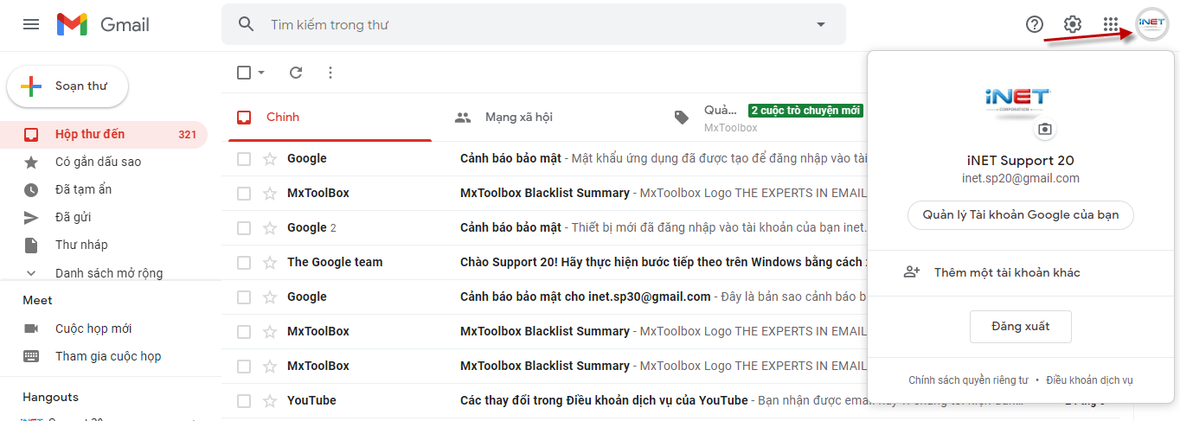This screenshot has height=421, width=1180.
Task: Open the Settings gear icon
Action: [x=1073, y=24]
